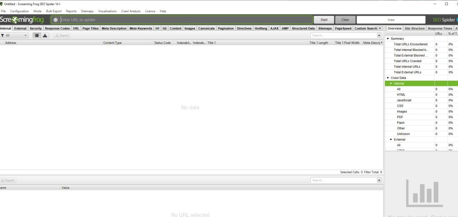The width and height of the screenshot is (458, 217).
Task: Select the PDF row under Internal
Action: point(421,117)
